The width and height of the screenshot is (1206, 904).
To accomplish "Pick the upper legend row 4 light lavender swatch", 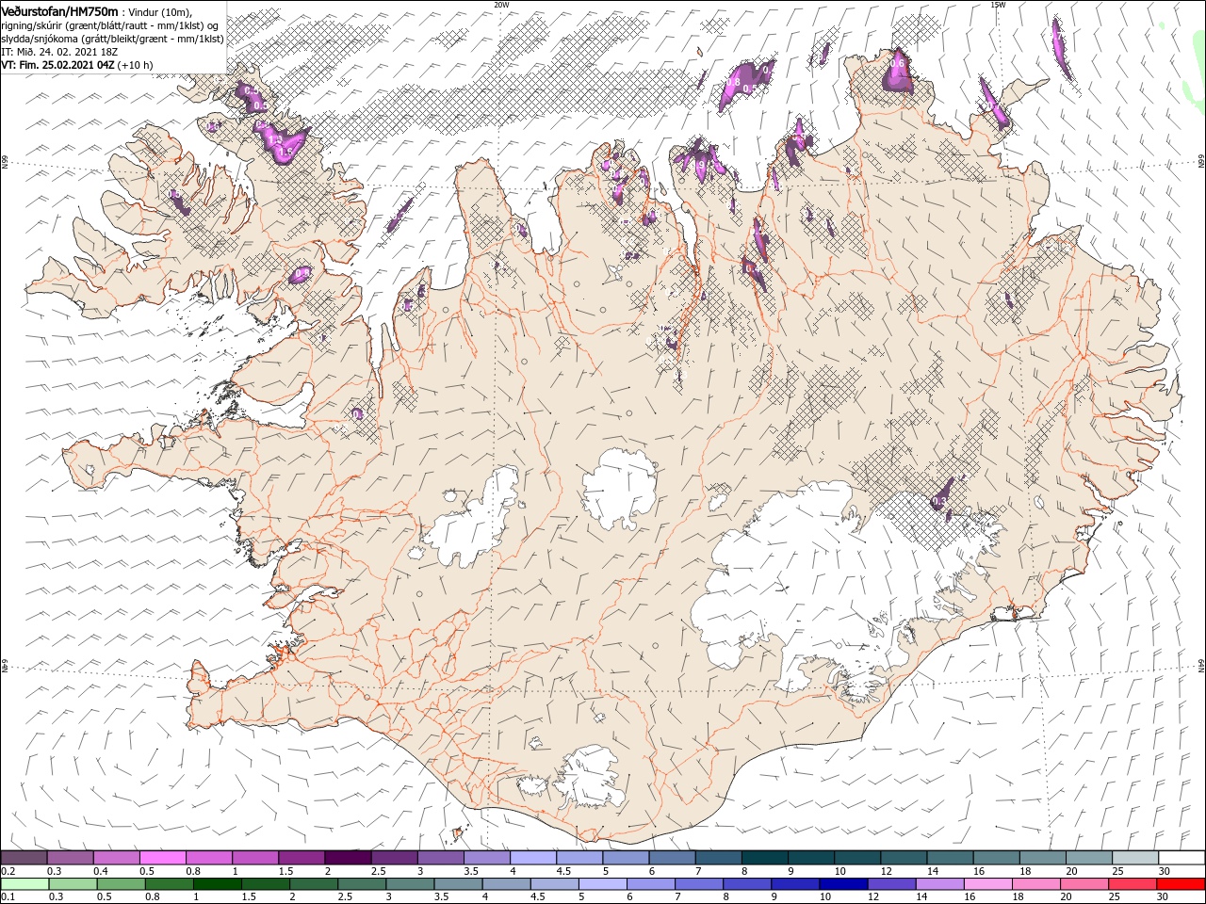I will click(533, 857).
